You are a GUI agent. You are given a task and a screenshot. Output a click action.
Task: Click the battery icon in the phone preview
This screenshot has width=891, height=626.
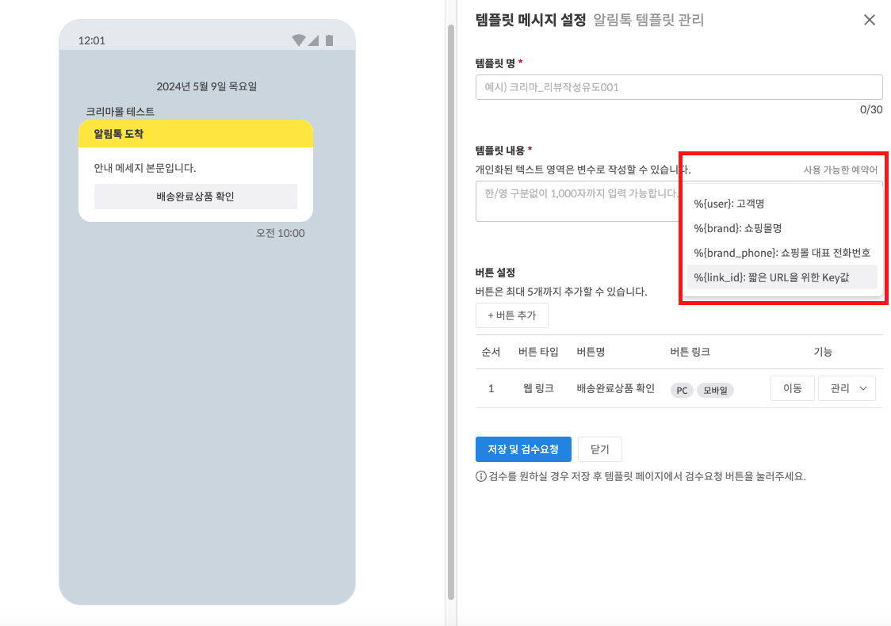pos(329,40)
